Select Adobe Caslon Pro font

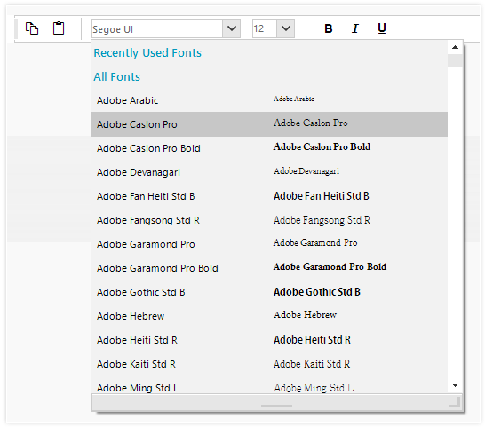(269, 124)
